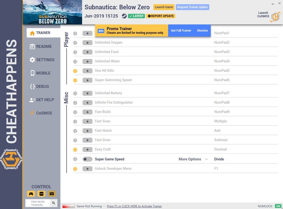Click 'CLICK HERE to Activate Trainer' link
This screenshot has width=283, height=209.
tap(134, 206)
